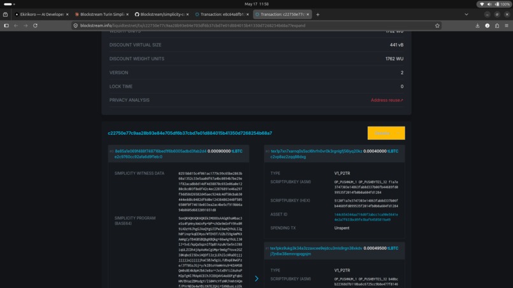513x288 pixels.
Task: Bookmark this page with the star icon
Action: pyautogui.click(x=437, y=25)
